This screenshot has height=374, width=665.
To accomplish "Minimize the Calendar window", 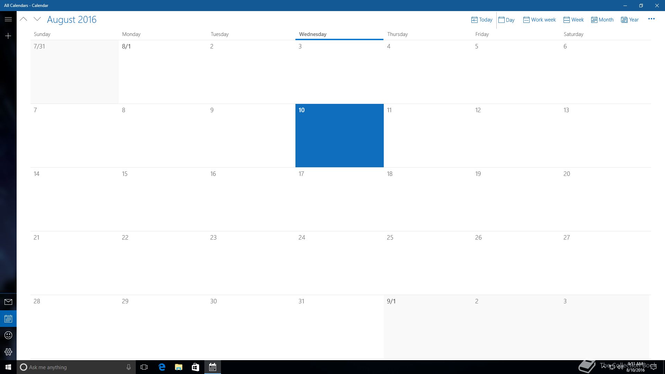I will coord(625,6).
